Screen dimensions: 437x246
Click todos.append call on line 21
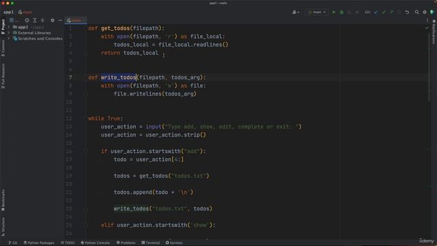pyautogui.click(x=153, y=193)
